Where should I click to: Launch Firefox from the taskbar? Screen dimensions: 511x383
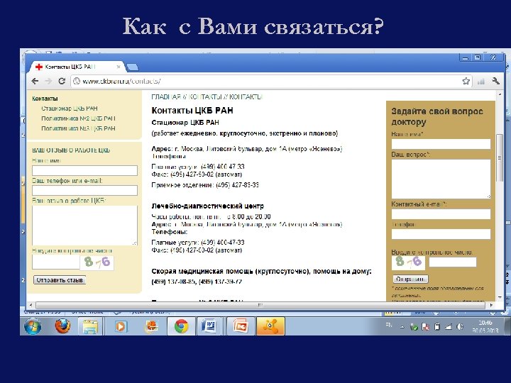62,326
